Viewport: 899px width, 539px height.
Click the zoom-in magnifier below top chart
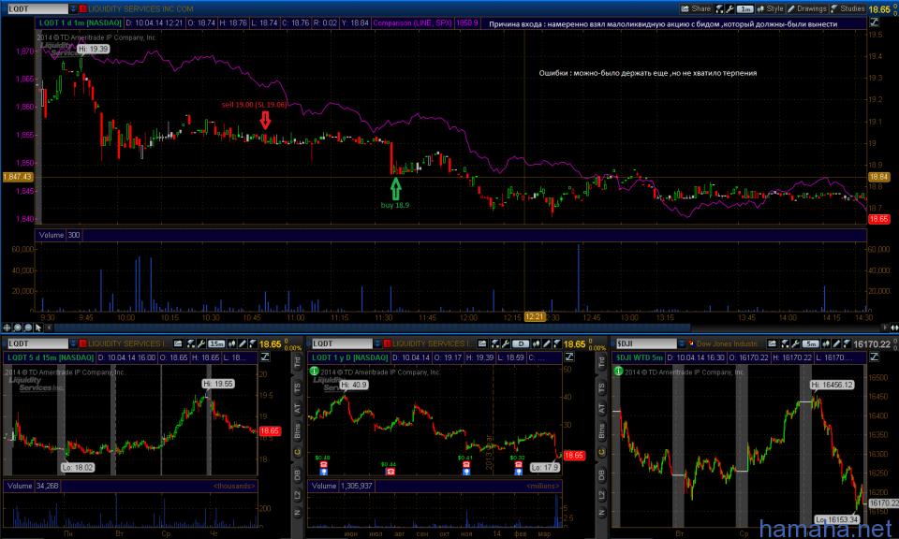point(18,328)
